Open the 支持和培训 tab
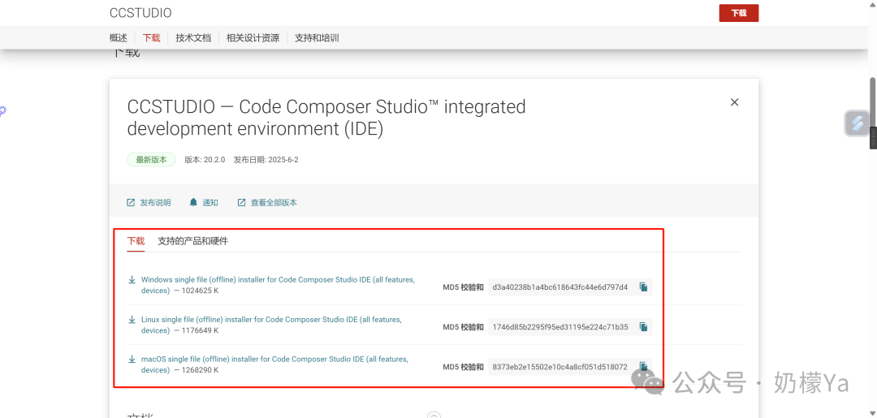The image size is (877, 418). tap(317, 38)
